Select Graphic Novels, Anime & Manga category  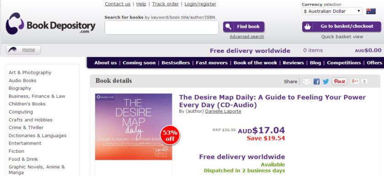tap(37, 170)
